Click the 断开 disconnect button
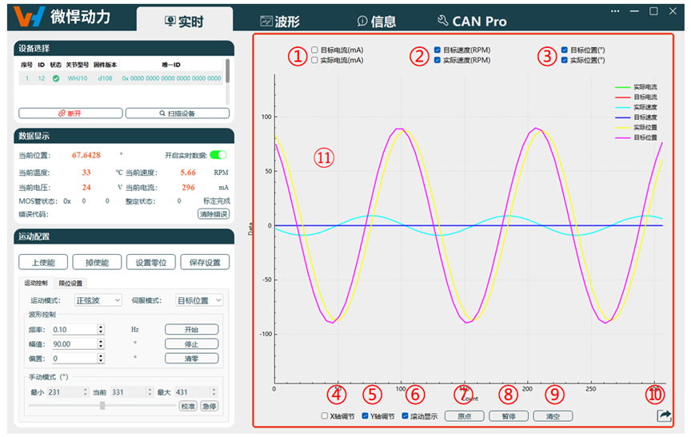The width and height of the screenshot is (691, 437). [x=70, y=113]
